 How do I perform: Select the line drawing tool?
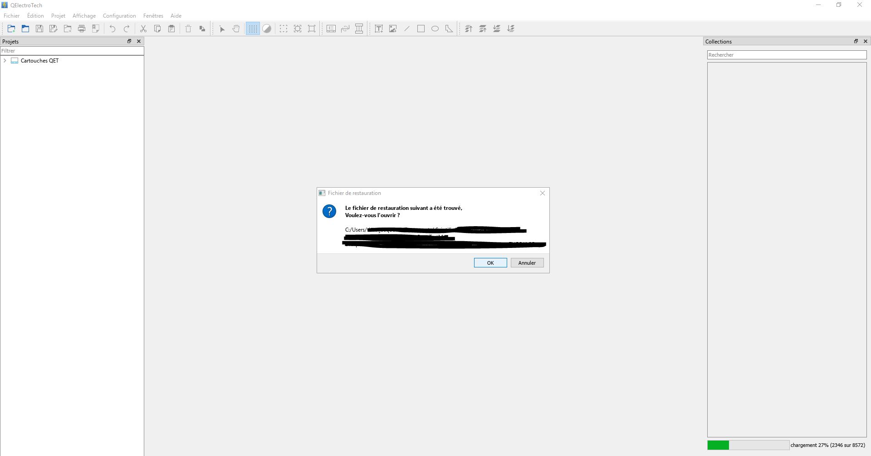coord(407,29)
